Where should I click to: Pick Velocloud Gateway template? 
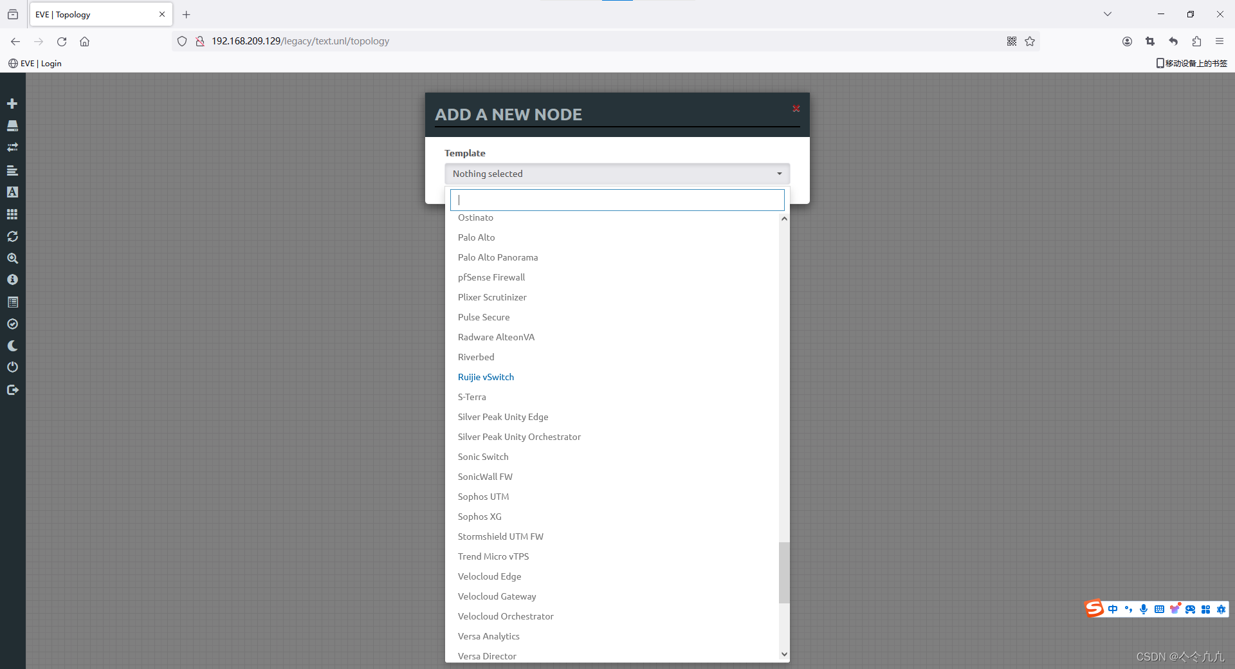[612, 596]
